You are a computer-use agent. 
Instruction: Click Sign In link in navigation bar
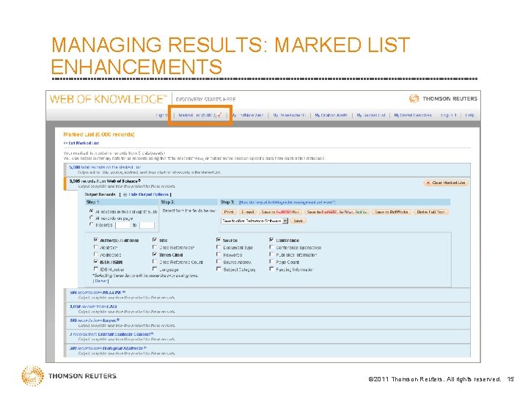pyautogui.click(x=161, y=115)
